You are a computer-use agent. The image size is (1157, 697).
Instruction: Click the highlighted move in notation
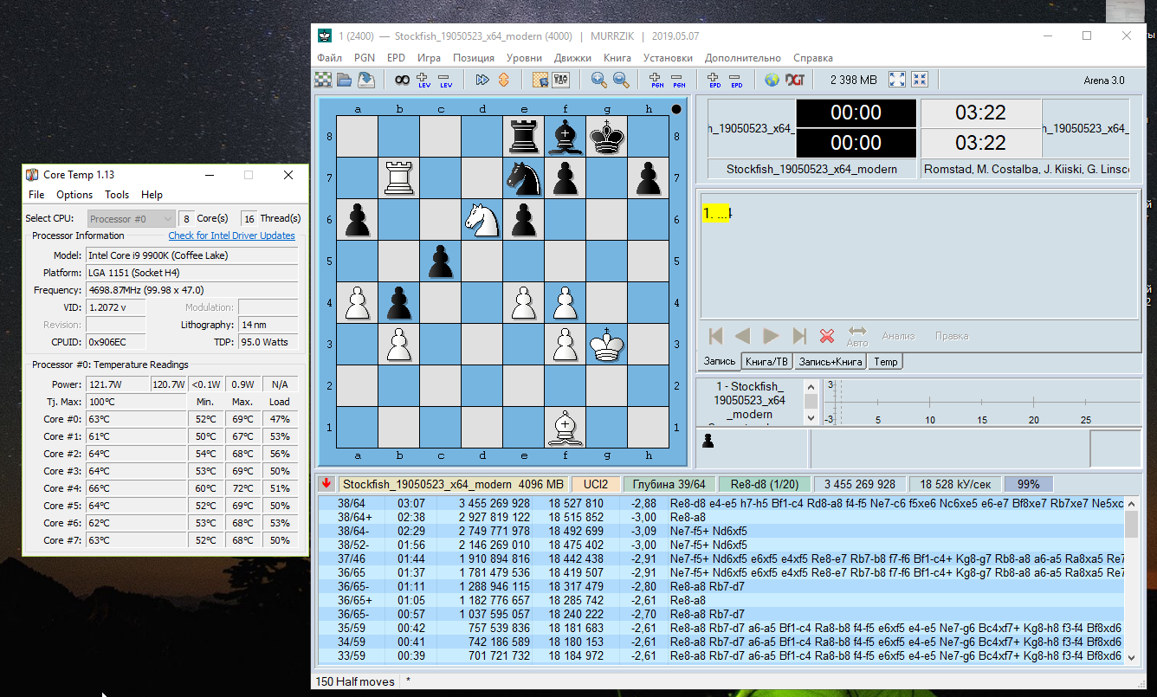tap(717, 214)
